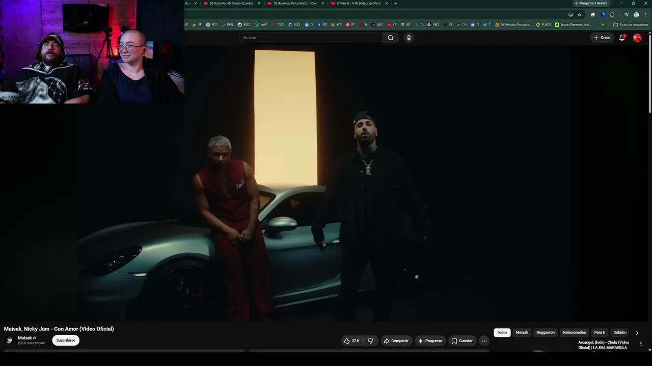Dislike the Con Amor video

click(x=370, y=341)
